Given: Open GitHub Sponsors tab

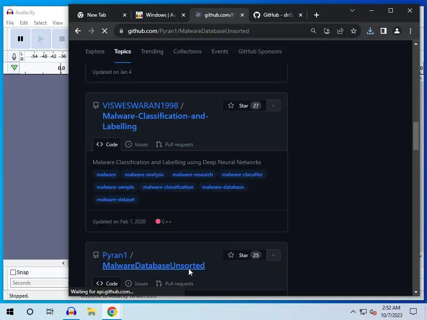Looking at the screenshot, I should click(260, 51).
